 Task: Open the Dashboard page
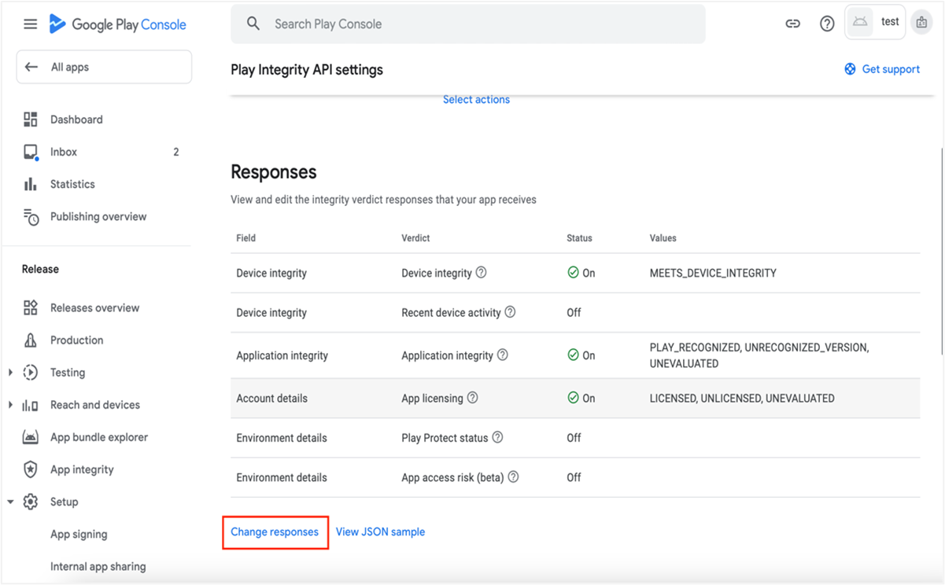[76, 120]
